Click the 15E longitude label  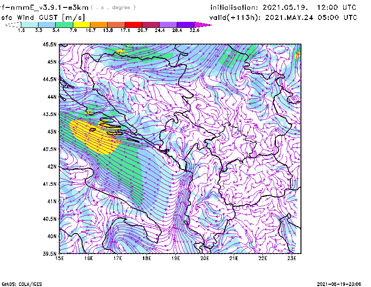59,258
